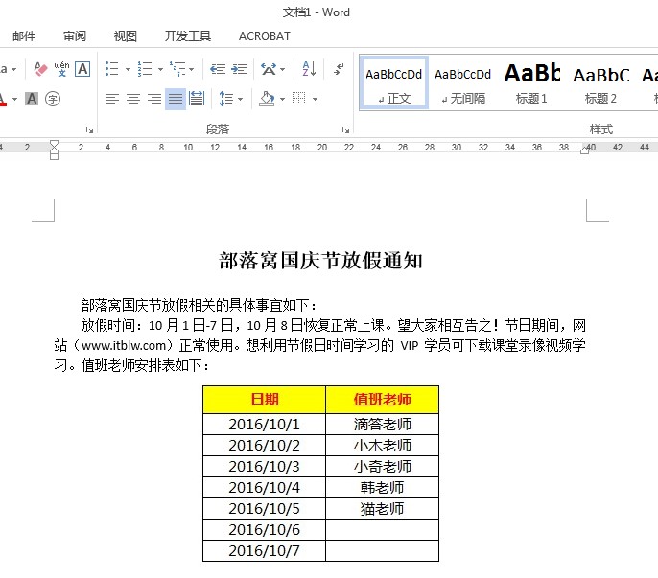Open the numbering library dropdown arrow
Viewport: 658px width, 578px height.
tap(160, 69)
